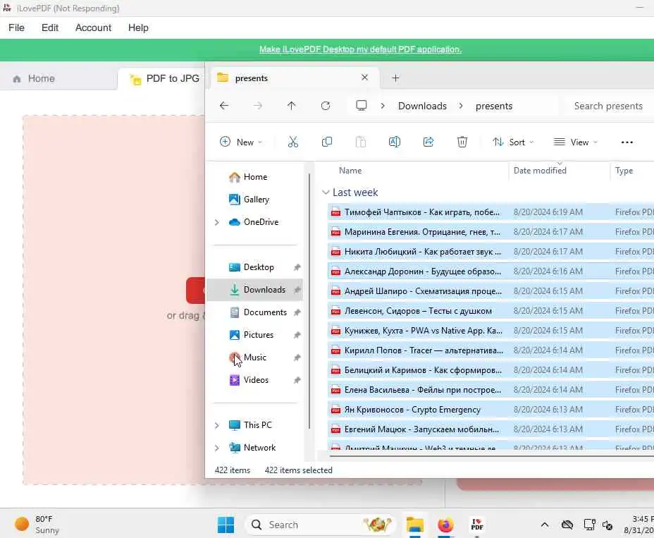Open Windows Start button on taskbar
Screen dimensions: 654x538
226,525
